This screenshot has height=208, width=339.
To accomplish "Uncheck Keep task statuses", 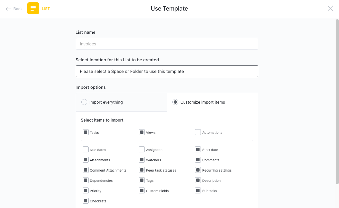I will (142, 170).
